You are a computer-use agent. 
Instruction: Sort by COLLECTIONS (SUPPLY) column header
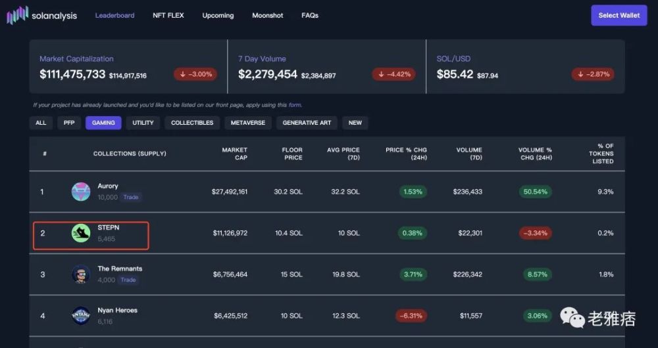(130, 154)
